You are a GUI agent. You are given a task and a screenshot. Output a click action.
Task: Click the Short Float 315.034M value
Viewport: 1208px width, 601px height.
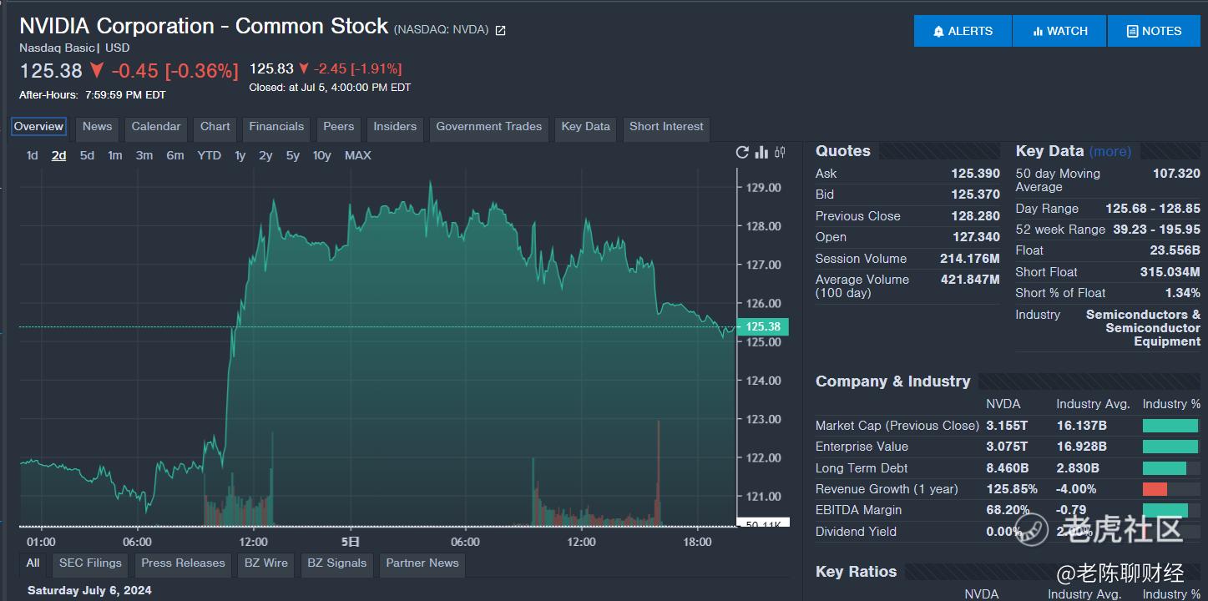point(1170,272)
